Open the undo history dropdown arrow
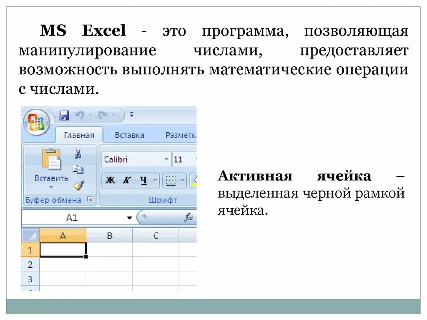427x320 pixels. pyautogui.click(x=90, y=115)
